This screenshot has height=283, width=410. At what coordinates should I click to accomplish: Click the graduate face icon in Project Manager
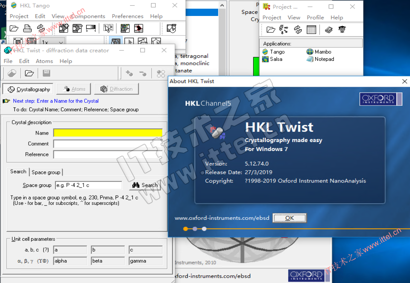point(342,30)
